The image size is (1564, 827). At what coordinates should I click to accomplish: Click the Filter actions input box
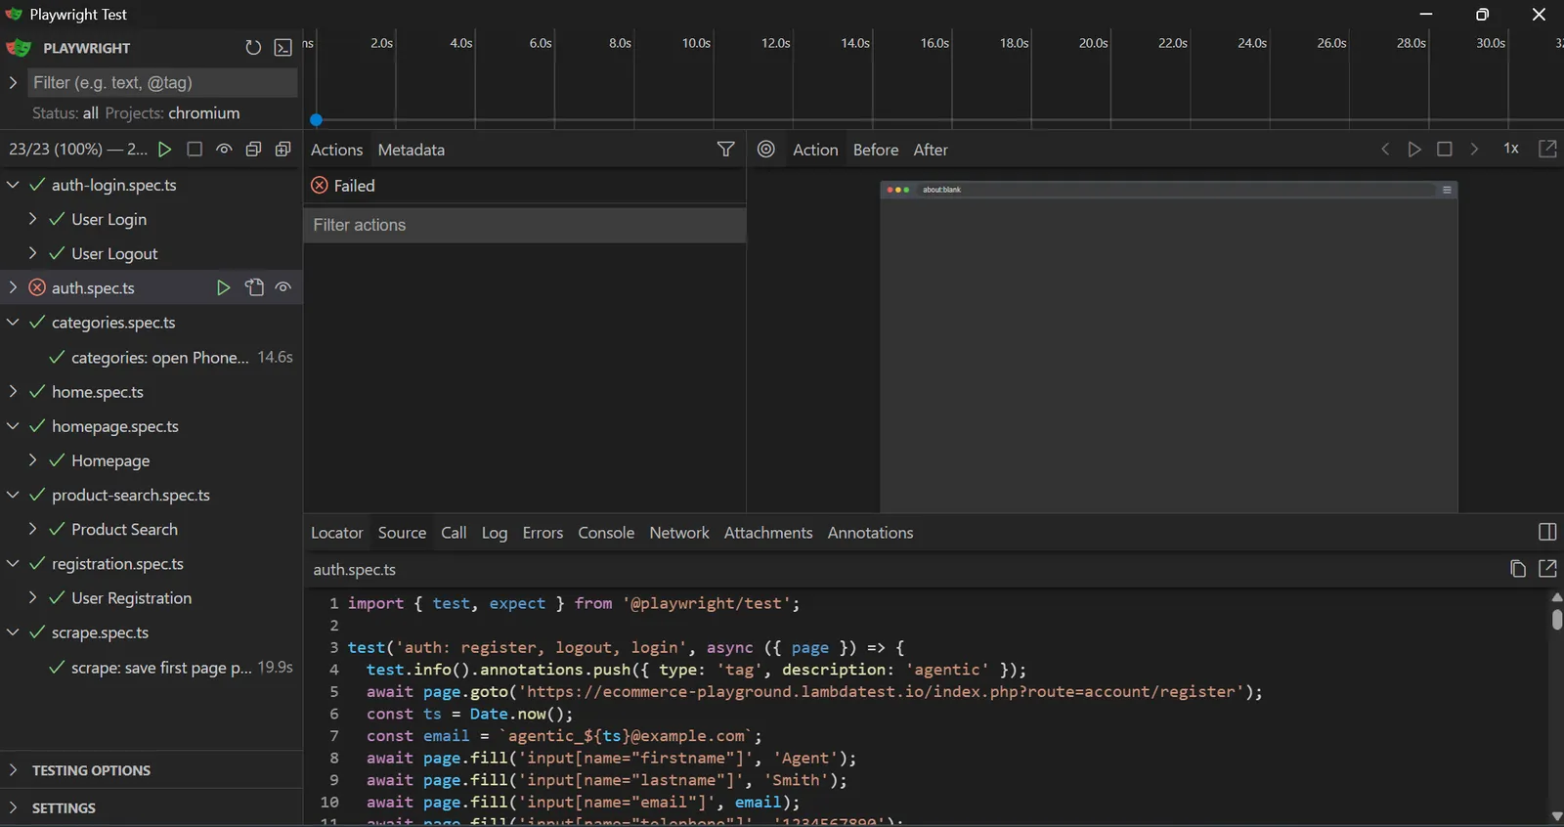click(525, 225)
